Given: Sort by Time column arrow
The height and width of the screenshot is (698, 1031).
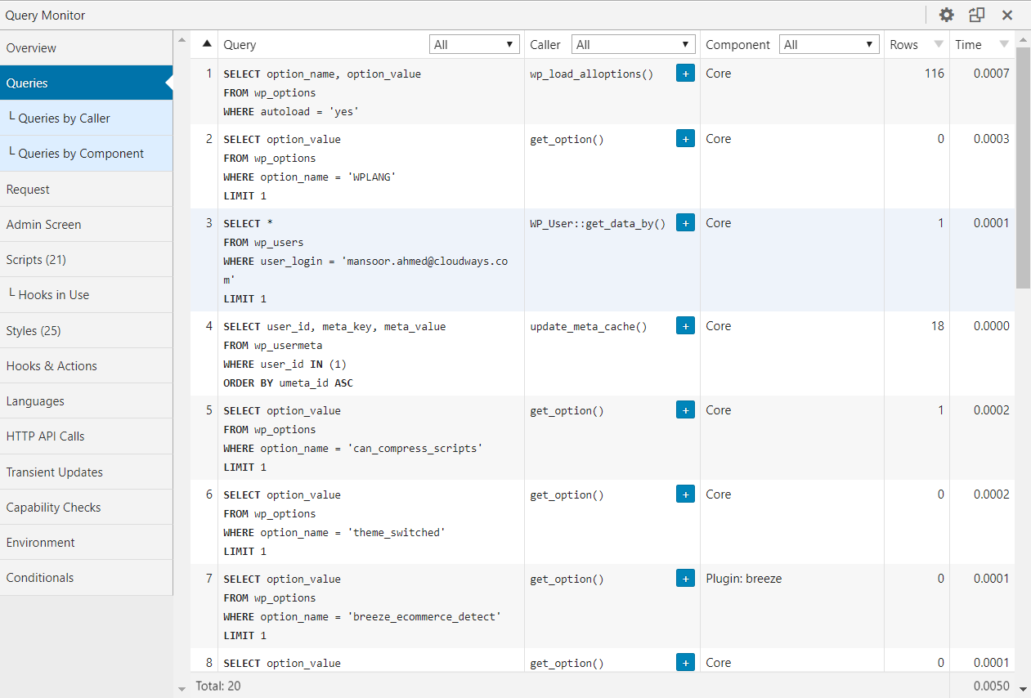Looking at the screenshot, I should (x=1004, y=44).
